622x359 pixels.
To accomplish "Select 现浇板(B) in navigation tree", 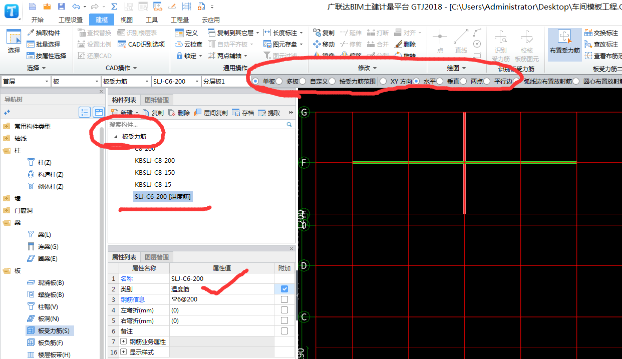I will coord(46,282).
